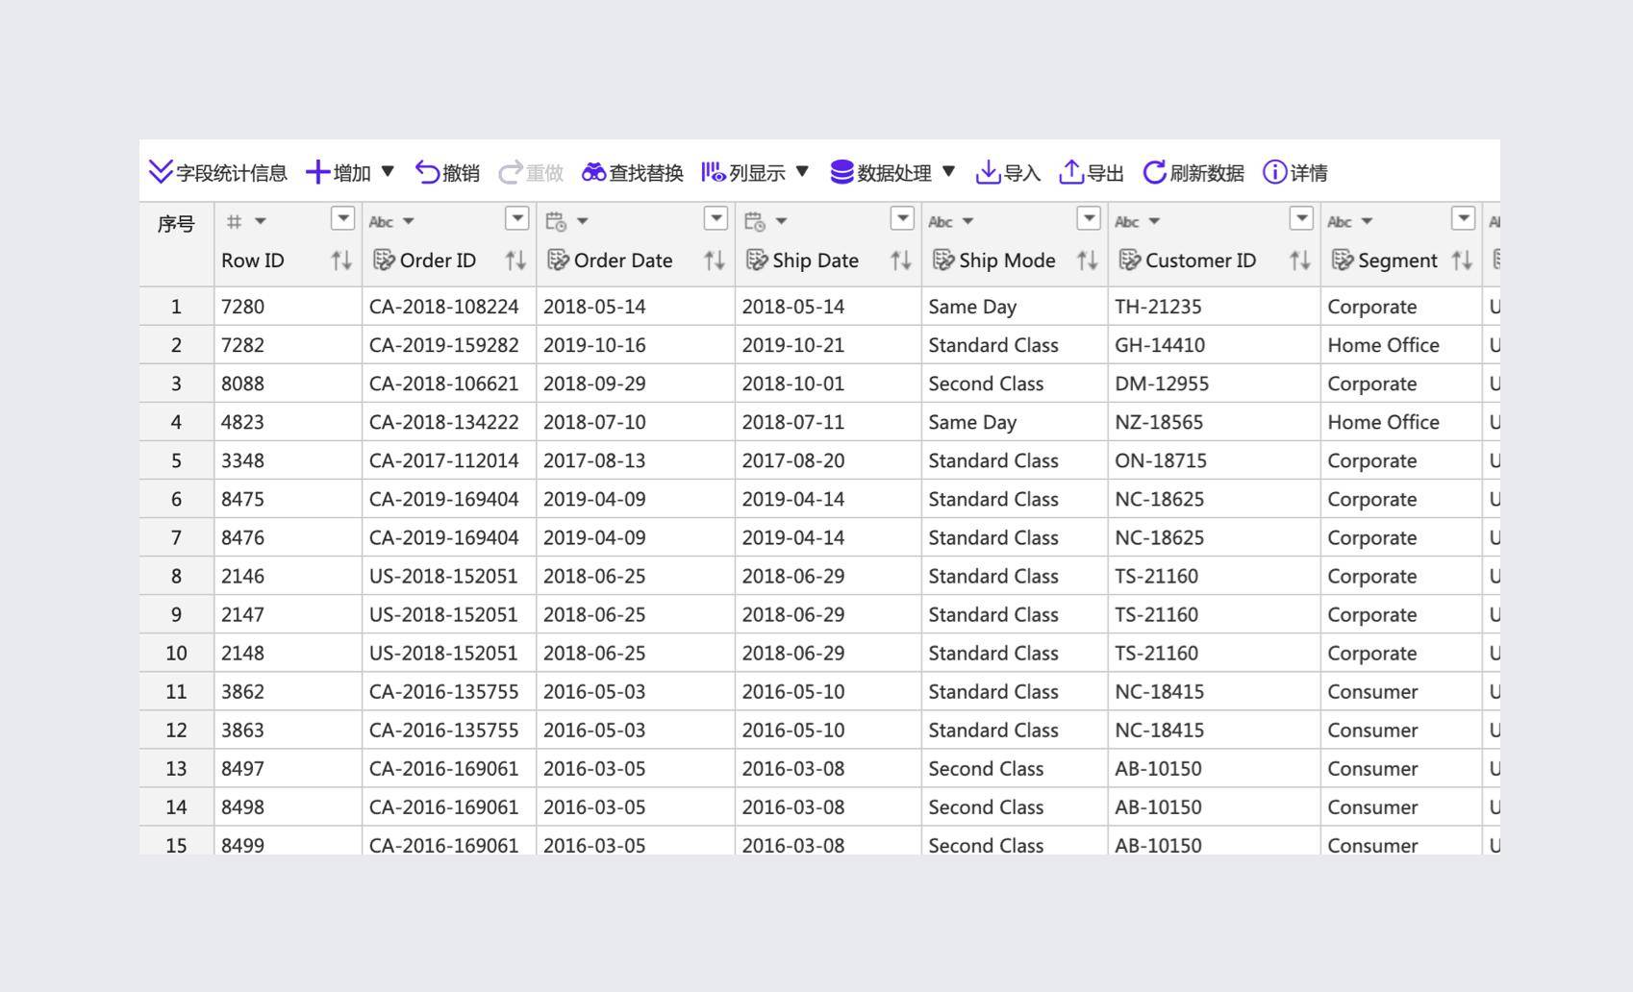Click Order Date cell 2018-09-29
Viewport: 1633px width, 992px height.
(636, 384)
